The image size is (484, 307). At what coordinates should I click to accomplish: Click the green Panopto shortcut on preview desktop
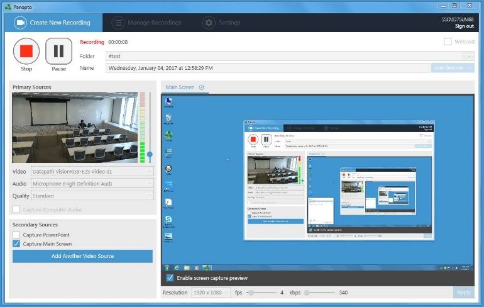(x=168, y=136)
